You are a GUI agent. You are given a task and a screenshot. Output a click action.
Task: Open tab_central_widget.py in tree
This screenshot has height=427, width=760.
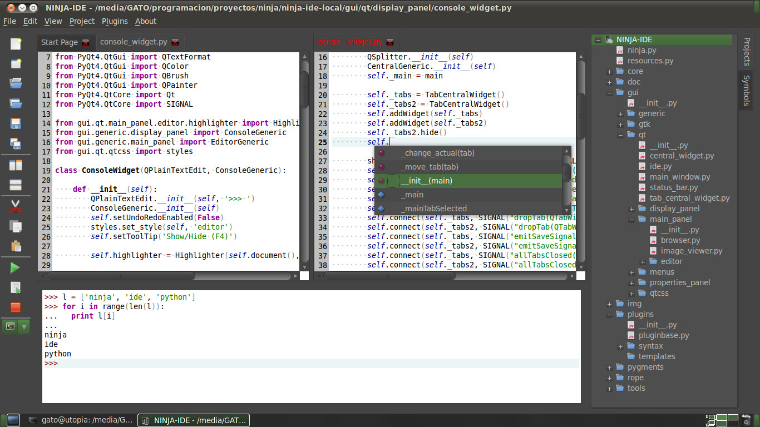(689, 198)
